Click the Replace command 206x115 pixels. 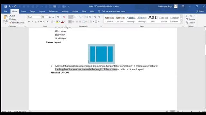tap(191, 19)
